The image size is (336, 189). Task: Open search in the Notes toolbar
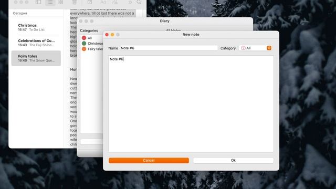point(139,2)
